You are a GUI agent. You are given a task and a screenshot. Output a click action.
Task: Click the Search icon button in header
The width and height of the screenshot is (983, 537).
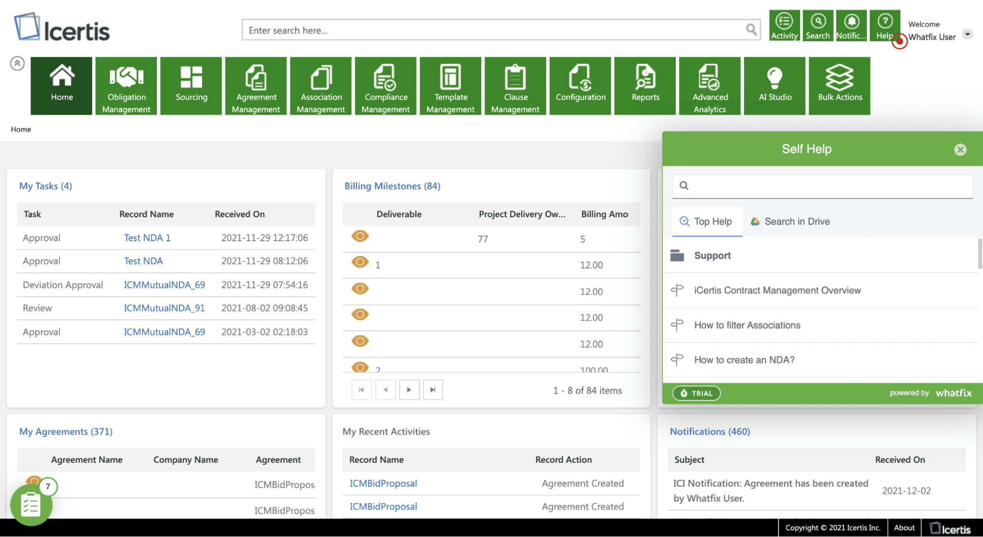coord(818,26)
